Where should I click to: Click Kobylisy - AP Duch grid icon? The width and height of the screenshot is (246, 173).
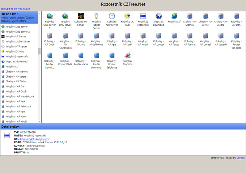pos(50,36)
